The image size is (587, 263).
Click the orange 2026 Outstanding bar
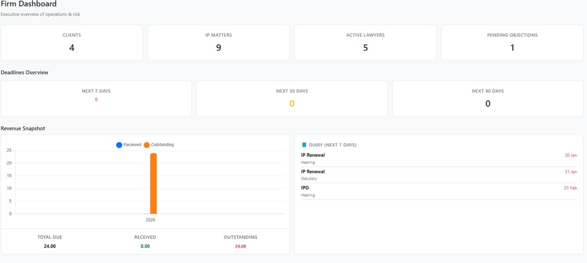pyautogui.click(x=153, y=183)
